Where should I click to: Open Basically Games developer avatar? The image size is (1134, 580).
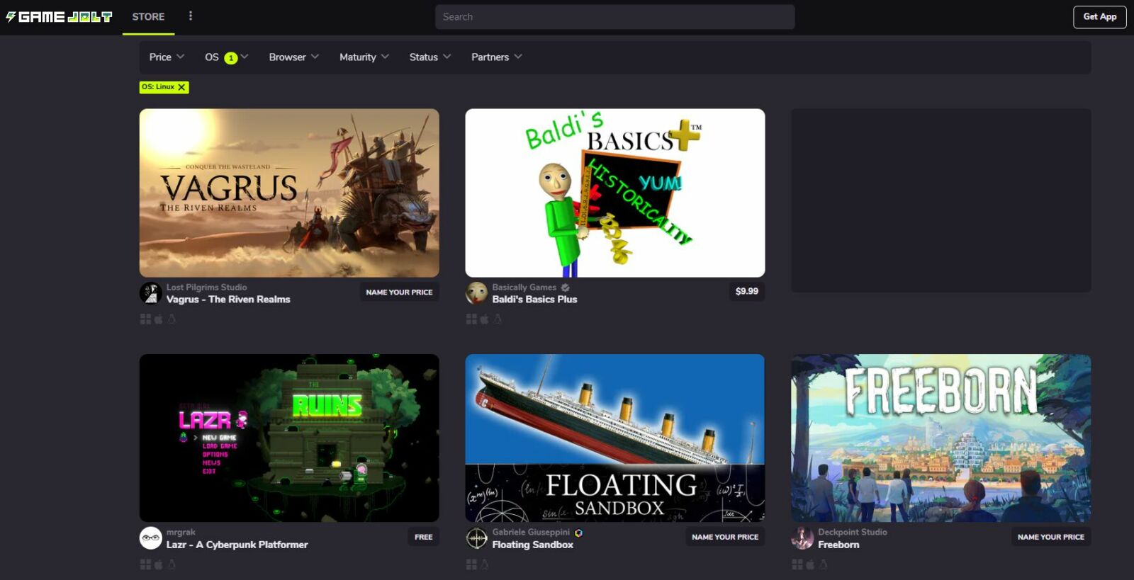point(477,293)
